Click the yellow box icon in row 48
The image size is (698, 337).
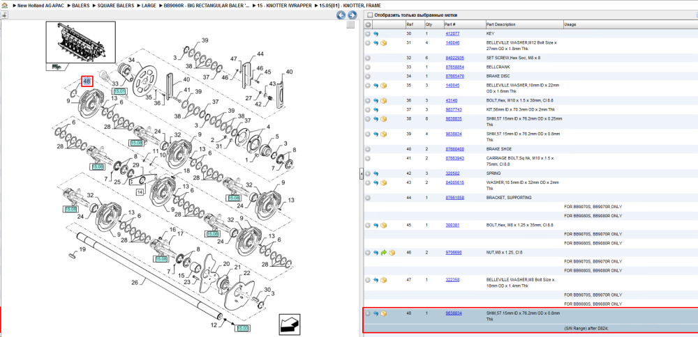click(x=384, y=313)
